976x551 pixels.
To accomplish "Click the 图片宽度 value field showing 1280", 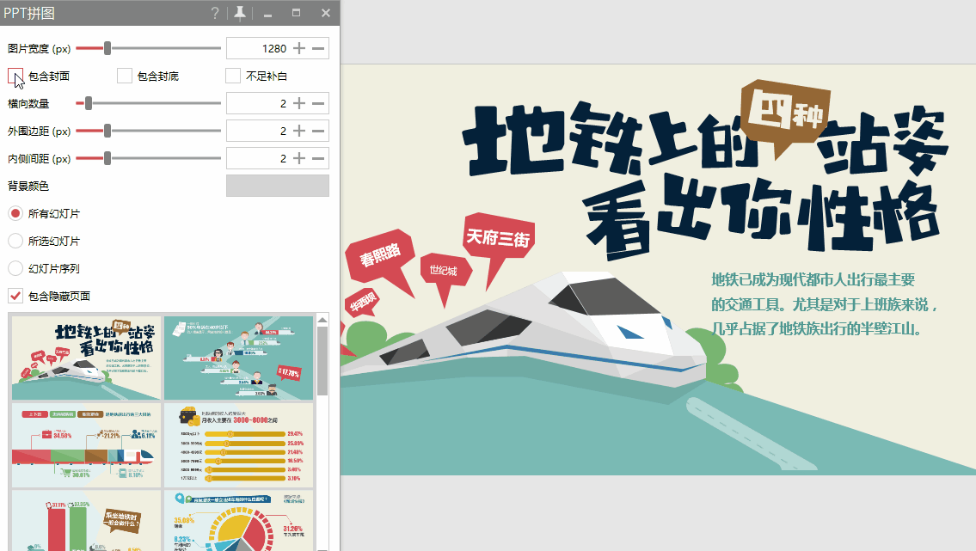I will [258, 49].
